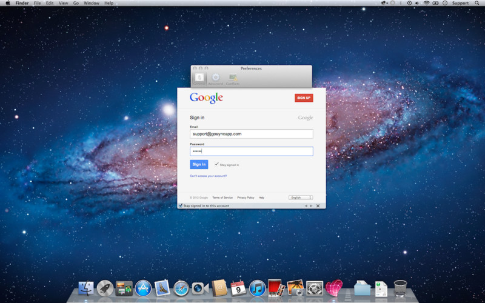The height and width of the screenshot is (303, 485).
Task: Open the Support user menu
Action: tap(460, 3)
